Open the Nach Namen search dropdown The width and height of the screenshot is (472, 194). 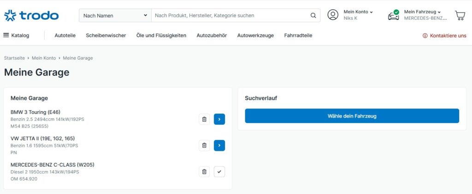pyautogui.click(x=115, y=15)
